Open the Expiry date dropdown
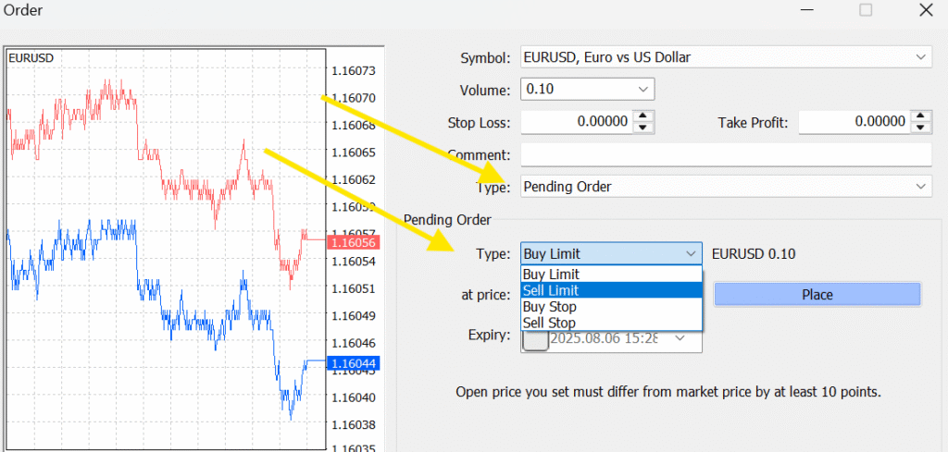948x452 pixels. click(x=680, y=338)
